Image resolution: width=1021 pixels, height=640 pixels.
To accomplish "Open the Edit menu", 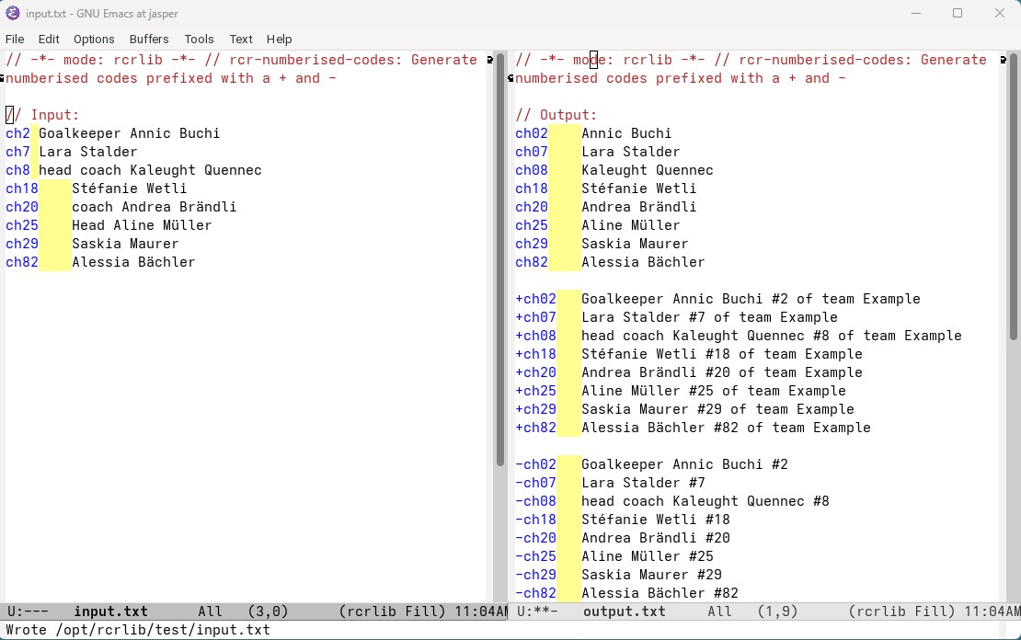I will (x=49, y=39).
